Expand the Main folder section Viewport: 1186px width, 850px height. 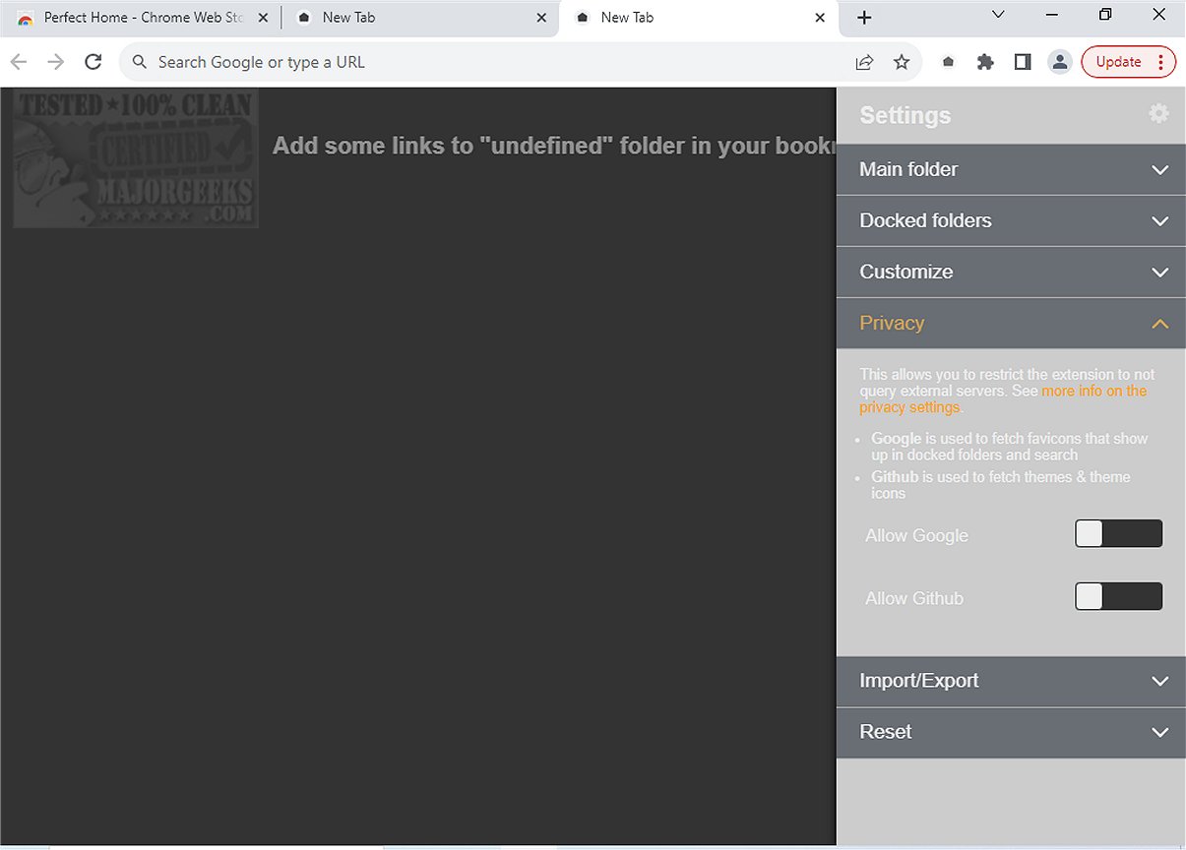1011,169
